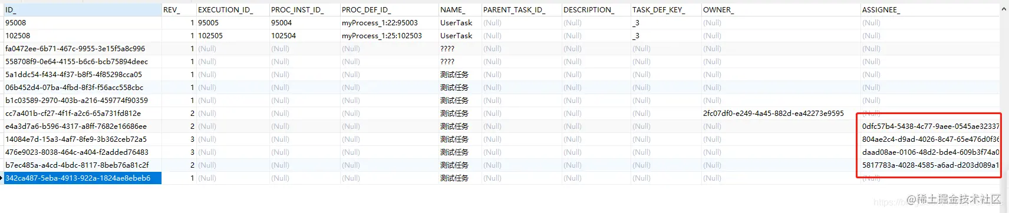Select ID cell b1c03589-2970-403b-a216-459774f90359
Screen dimensions: 1009x213
tap(83, 101)
